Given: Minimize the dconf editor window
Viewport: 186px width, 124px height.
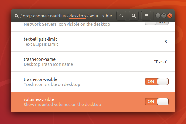Looking at the screenshot, I should tap(158, 16).
